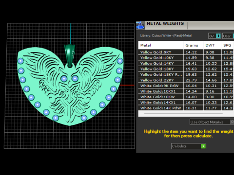Click the DWT column header
This screenshot has height=175, width=234.
click(212, 45)
